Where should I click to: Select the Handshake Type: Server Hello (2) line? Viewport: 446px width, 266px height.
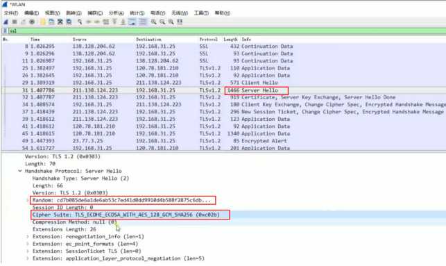[80, 178]
